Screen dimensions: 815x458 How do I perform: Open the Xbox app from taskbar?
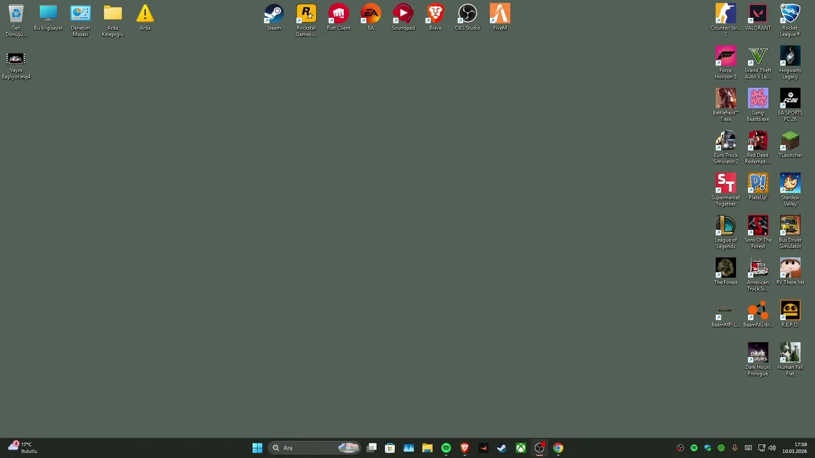coord(521,448)
